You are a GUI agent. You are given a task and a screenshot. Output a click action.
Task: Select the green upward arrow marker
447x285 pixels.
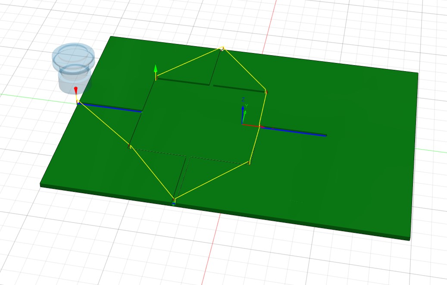point(156,69)
